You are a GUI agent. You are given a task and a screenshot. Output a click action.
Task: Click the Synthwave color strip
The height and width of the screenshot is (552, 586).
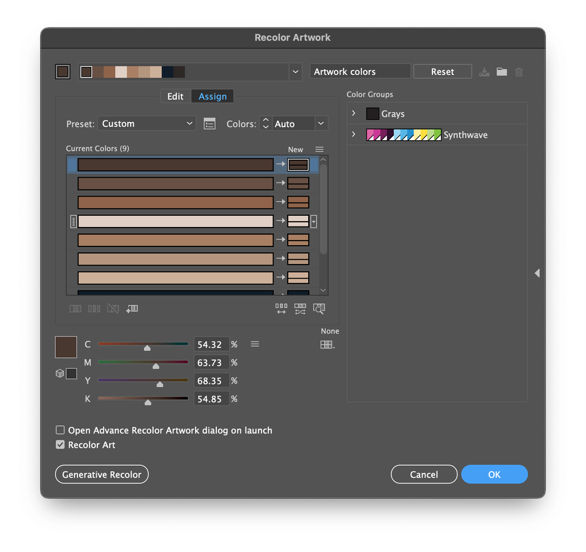point(404,135)
